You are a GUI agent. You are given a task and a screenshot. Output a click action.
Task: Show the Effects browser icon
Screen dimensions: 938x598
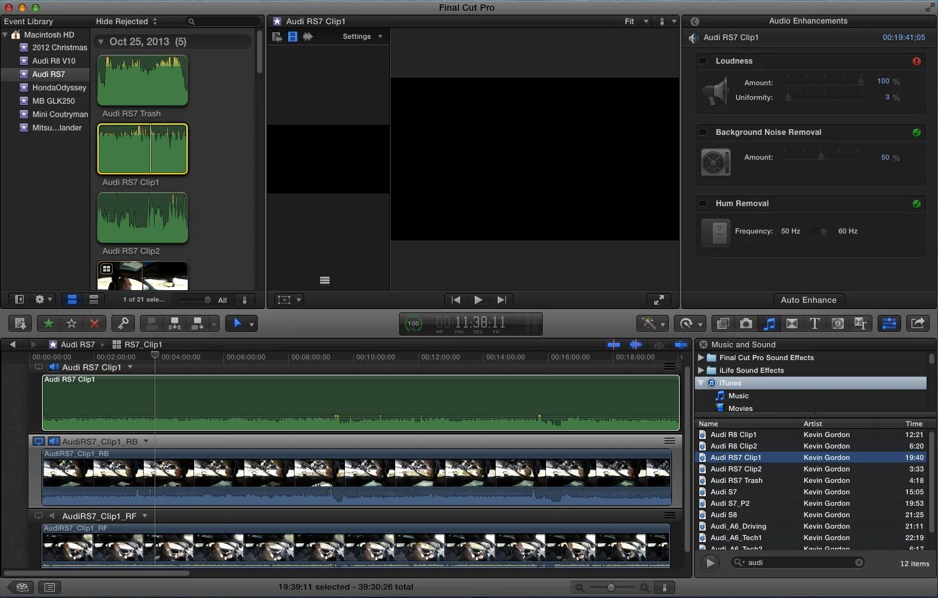point(723,324)
